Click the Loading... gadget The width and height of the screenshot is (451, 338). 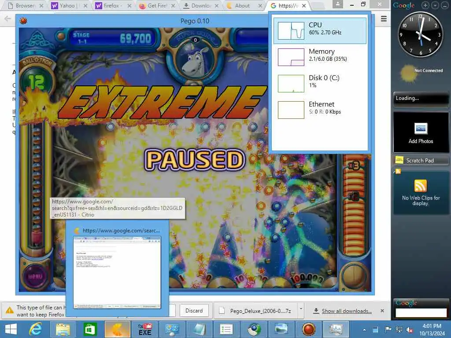[x=421, y=98]
